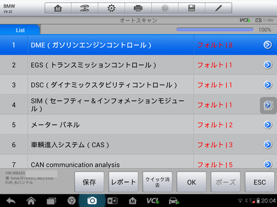Open CAN communication analysis row arrow
The height and width of the screenshot is (207, 277).
tap(268, 164)
